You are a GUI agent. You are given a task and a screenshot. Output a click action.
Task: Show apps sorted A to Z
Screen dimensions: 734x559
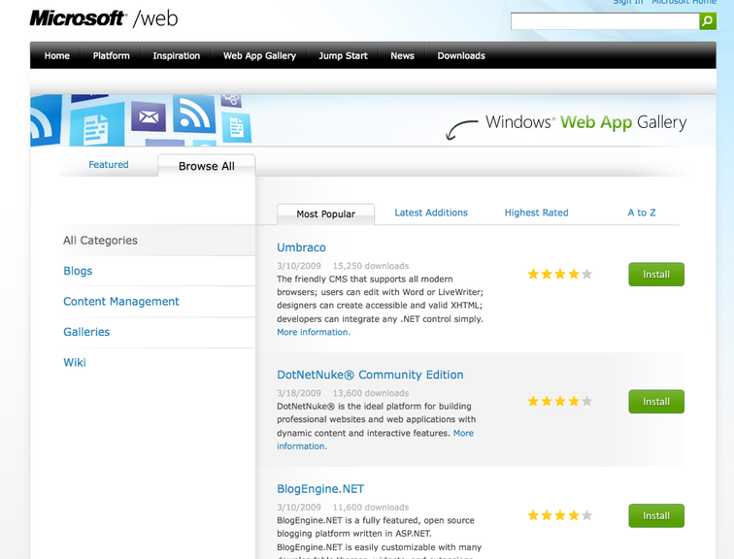(642, 213)
